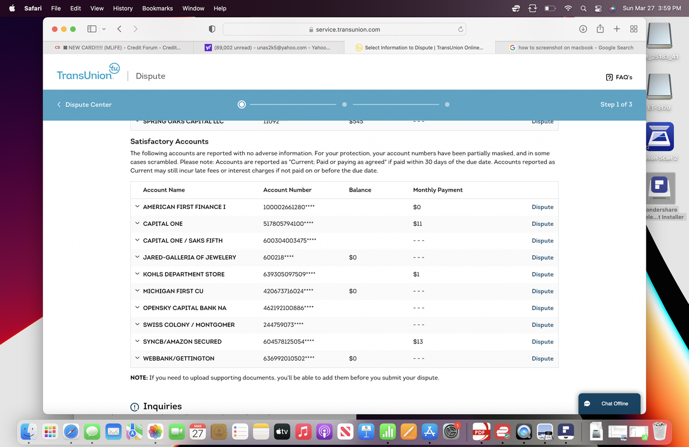Expand JARED-GALLERIA OF JEWELERY row
The image size is (689, 447).
(137, 257)
